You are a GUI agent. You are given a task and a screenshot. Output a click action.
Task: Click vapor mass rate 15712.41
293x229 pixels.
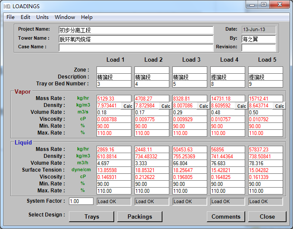(265, 99)
